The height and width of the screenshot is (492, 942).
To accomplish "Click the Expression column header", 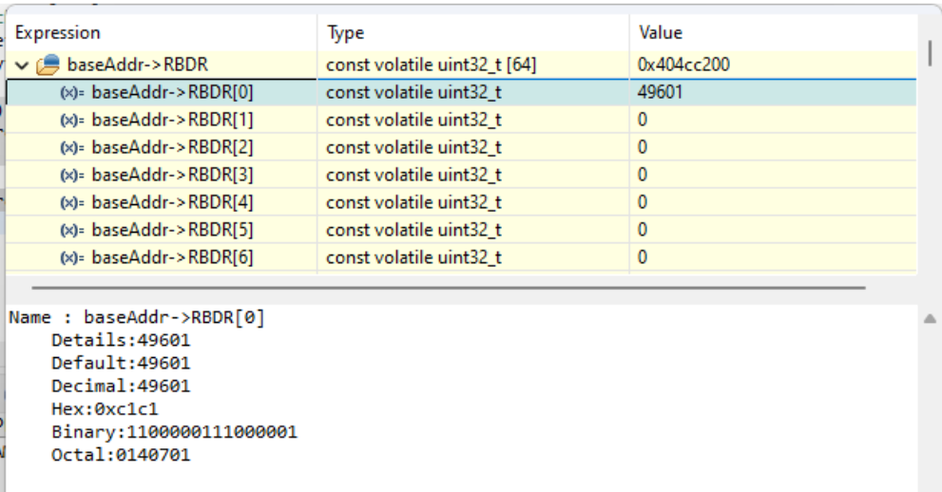I will [x=58, y=33].
